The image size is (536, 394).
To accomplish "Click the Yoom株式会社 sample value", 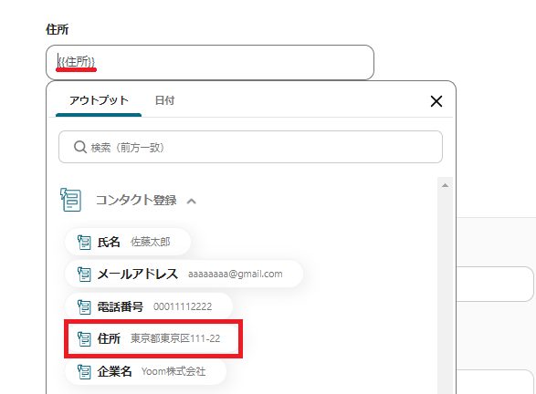I will [173, 371].
